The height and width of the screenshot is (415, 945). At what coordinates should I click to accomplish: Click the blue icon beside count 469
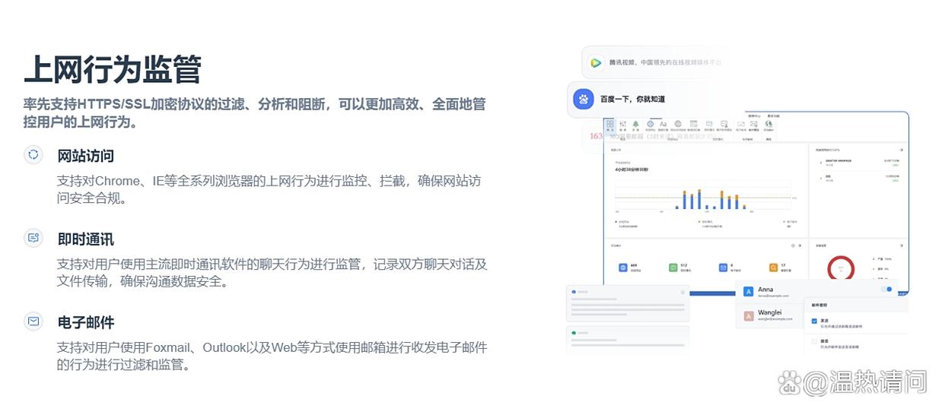622,268
